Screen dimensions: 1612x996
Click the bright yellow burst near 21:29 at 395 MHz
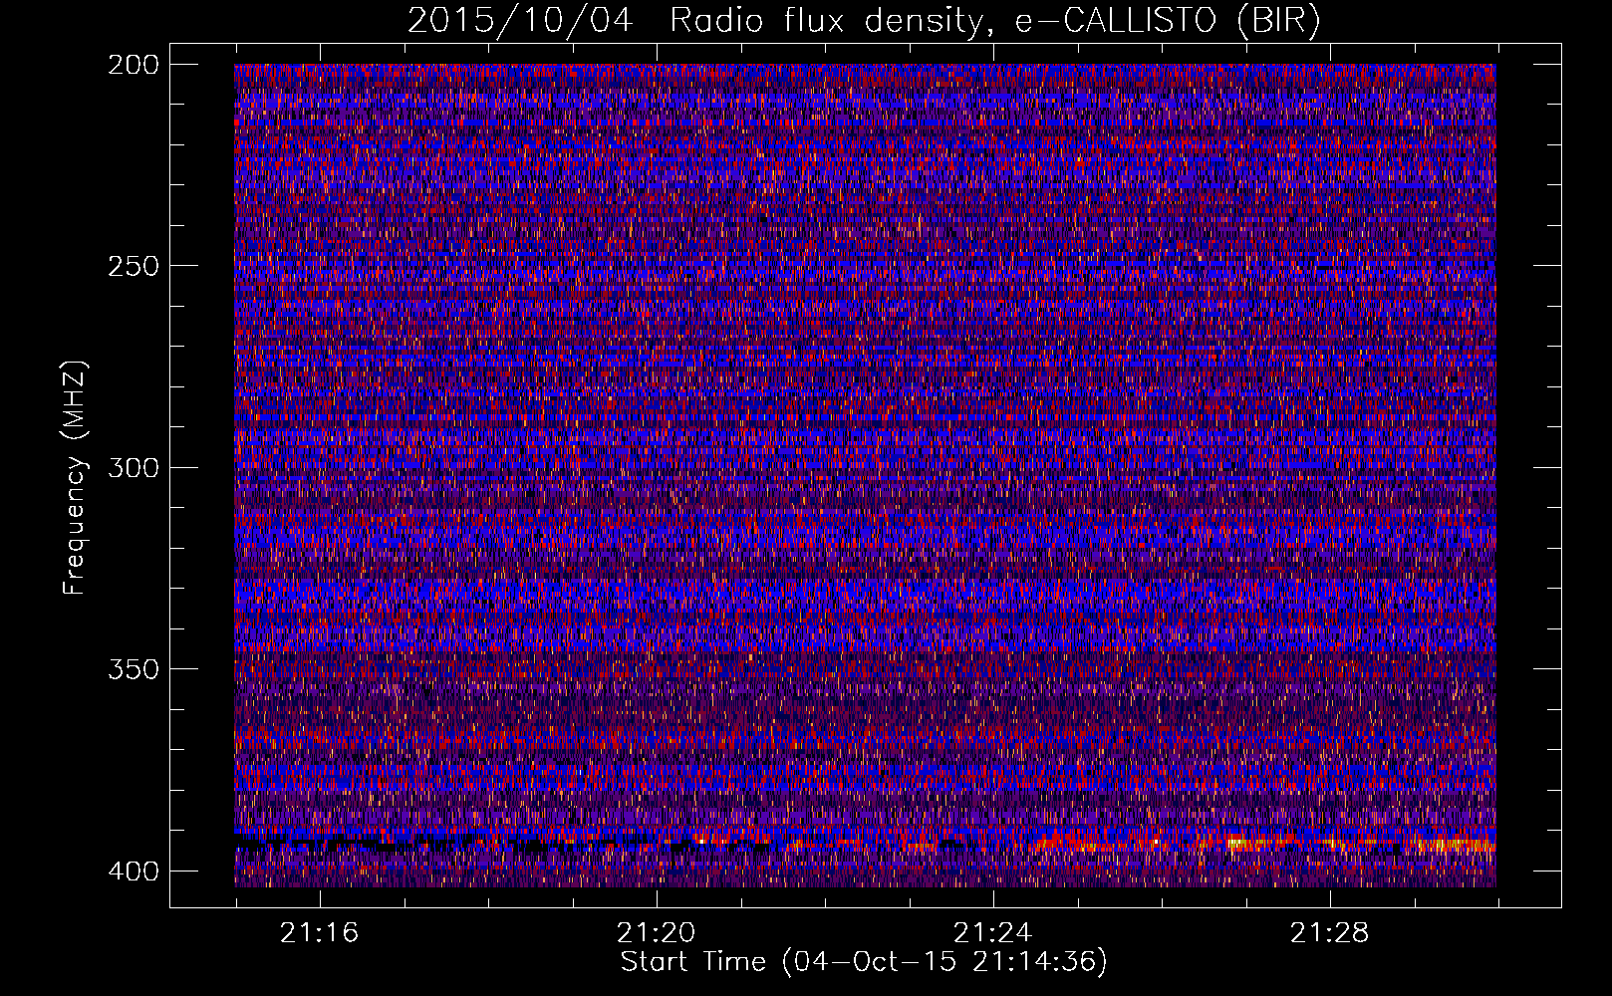tap(1457, 846)
